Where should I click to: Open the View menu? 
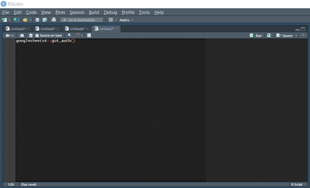tap(46, 12)
